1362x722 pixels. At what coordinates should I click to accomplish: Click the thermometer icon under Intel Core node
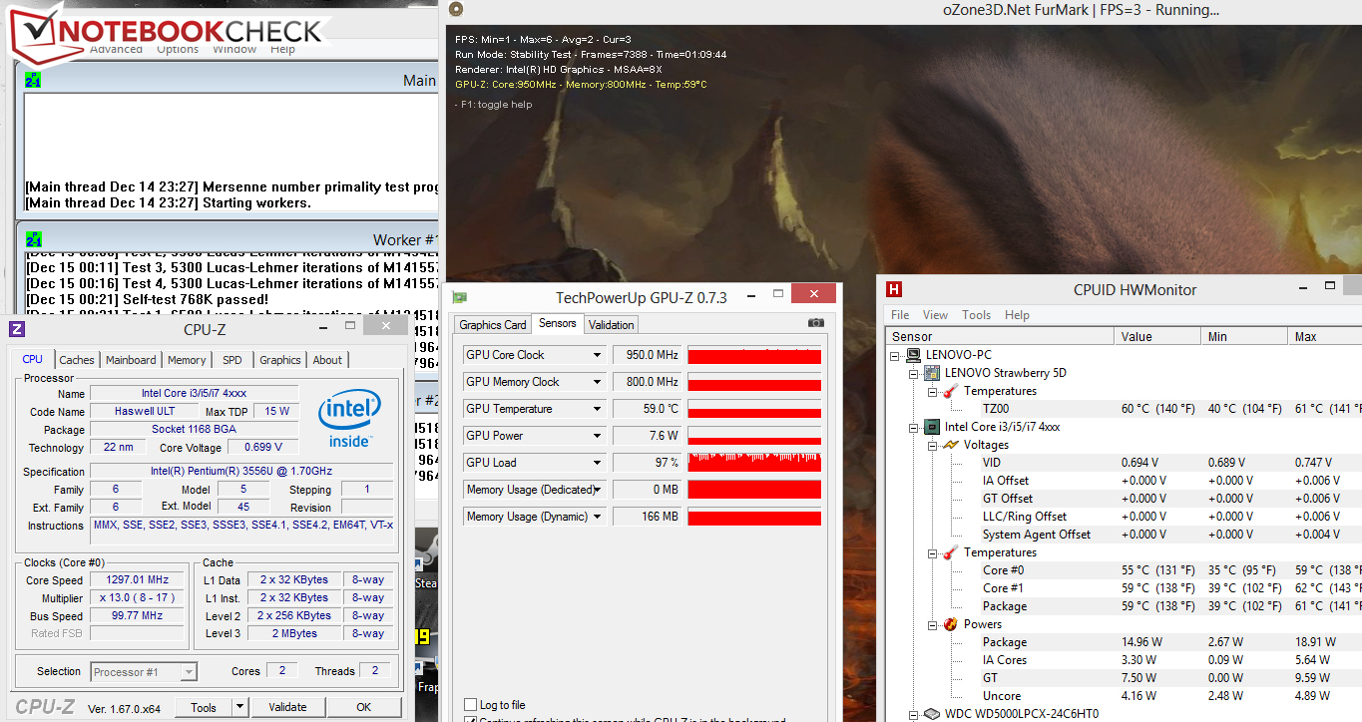951,552
